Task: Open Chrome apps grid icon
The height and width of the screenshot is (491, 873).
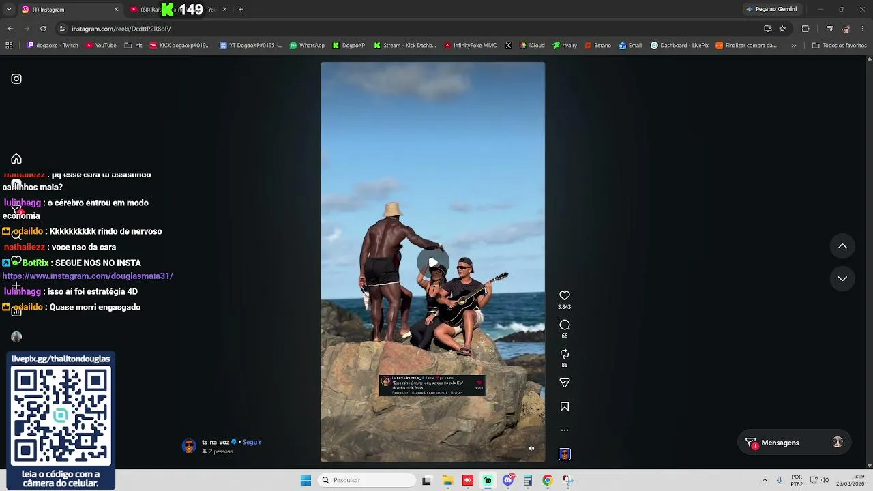Action: coord(9,46)
